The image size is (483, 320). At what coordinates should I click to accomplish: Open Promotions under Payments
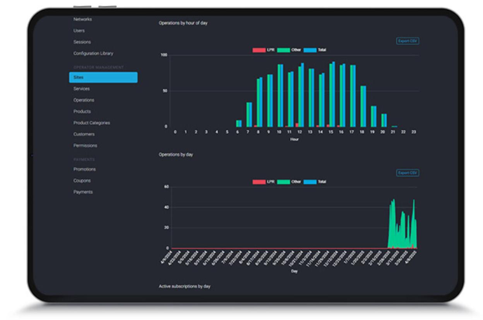point(84,169)
